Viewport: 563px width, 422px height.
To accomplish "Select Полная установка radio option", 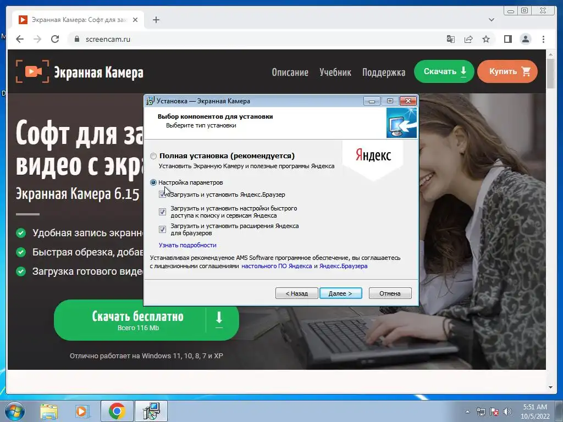I will pos(153,156).
